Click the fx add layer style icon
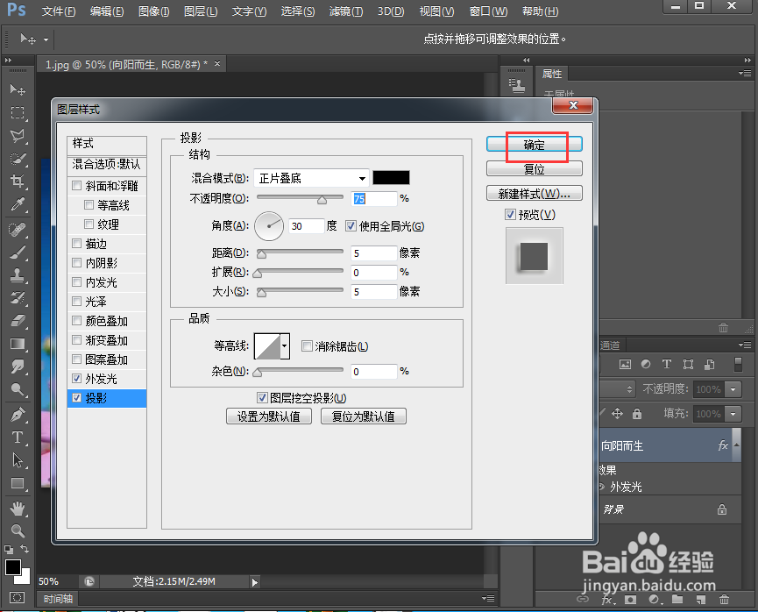 [x=607, y=600]
